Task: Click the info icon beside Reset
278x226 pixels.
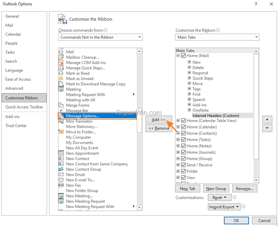Action: 234,197
